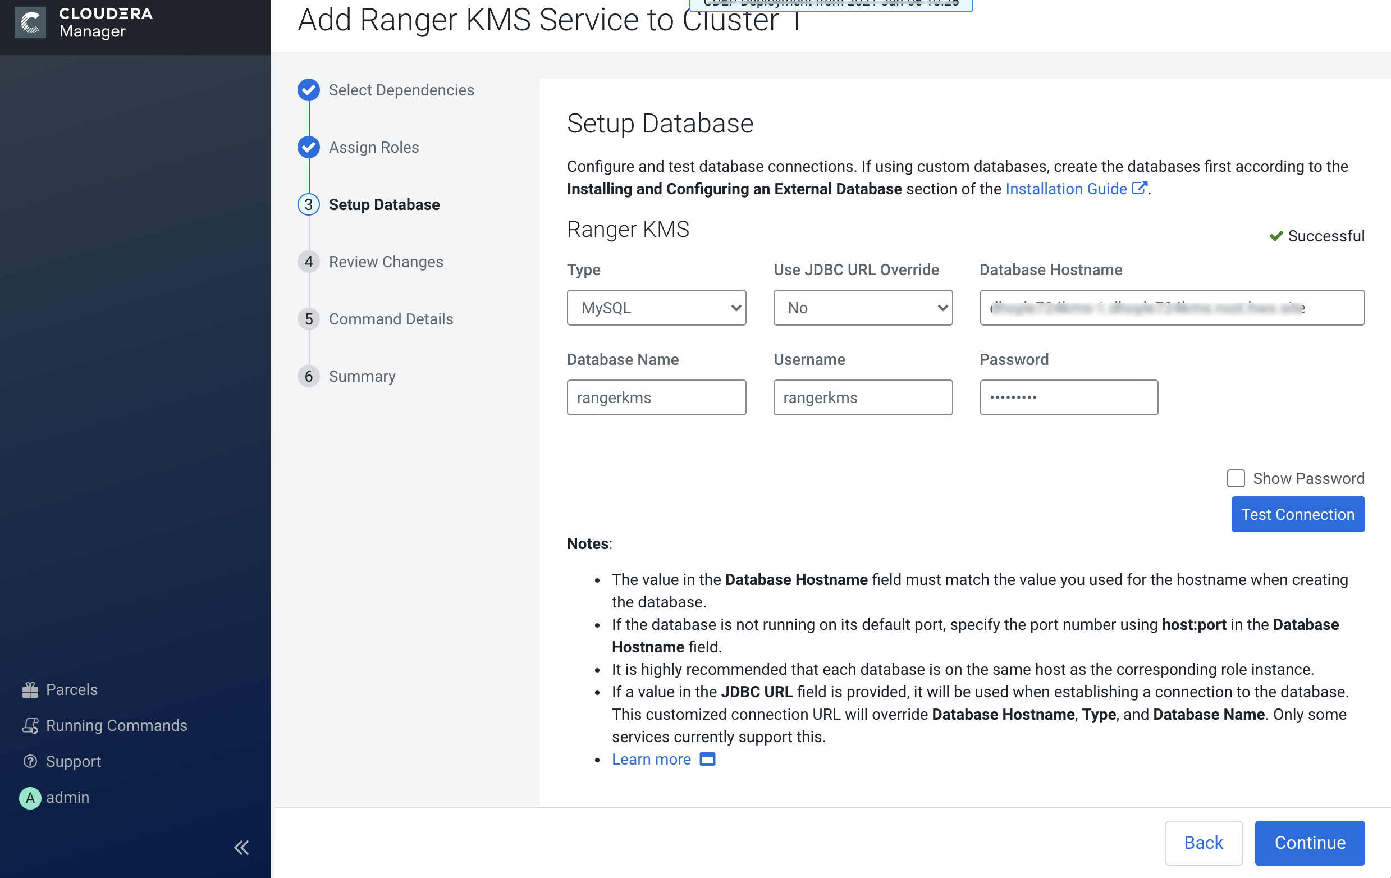Click the Assign Roles checkmark step icon
The width and height of the screenshot is (1391, 878).
[x=309, y=147]
